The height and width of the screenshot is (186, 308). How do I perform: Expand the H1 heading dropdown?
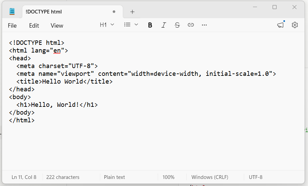107,25
